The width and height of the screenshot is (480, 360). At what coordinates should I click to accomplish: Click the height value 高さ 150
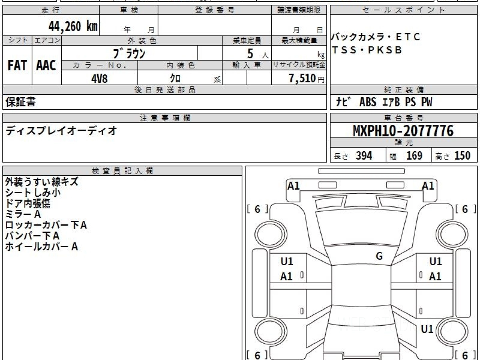point(453,156)
